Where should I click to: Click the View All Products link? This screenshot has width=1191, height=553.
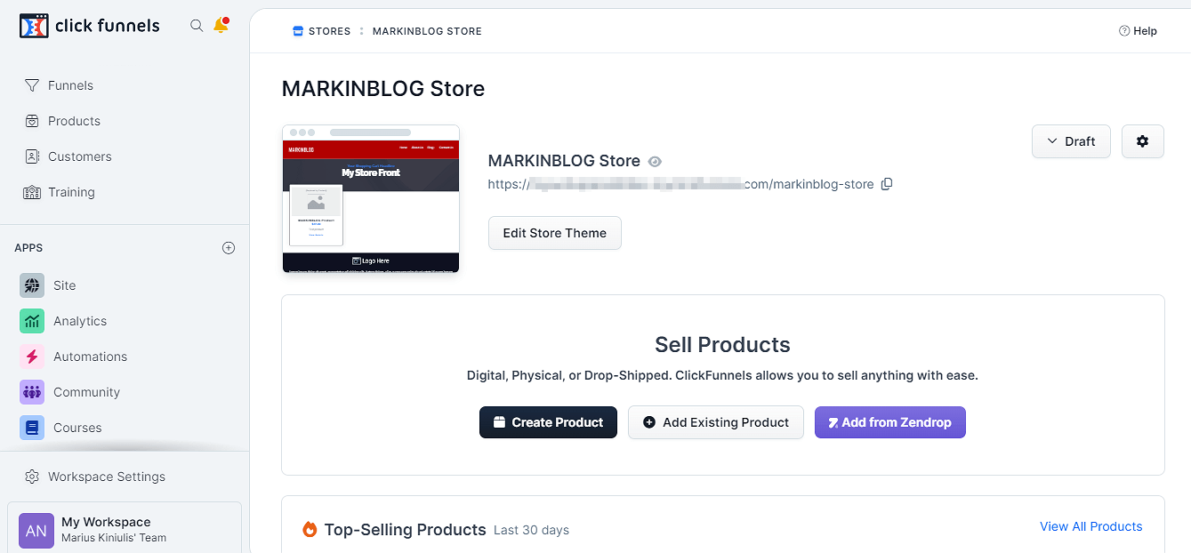point(1090,526)
